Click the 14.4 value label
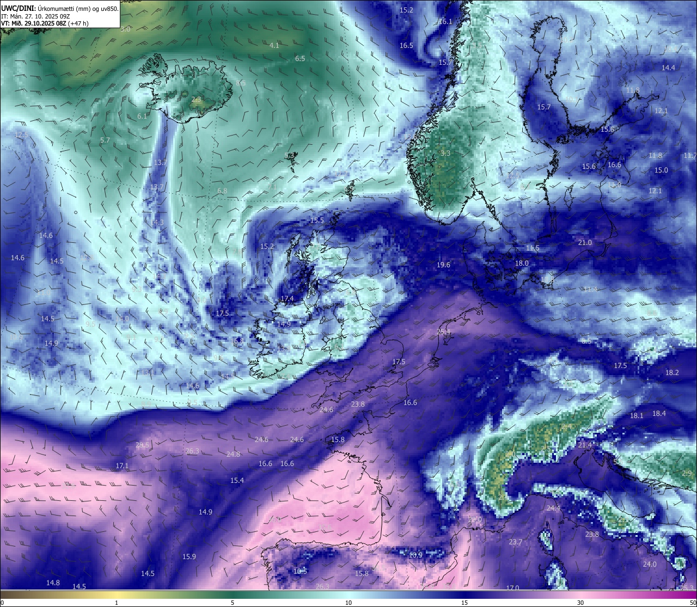 click(668, 68)
